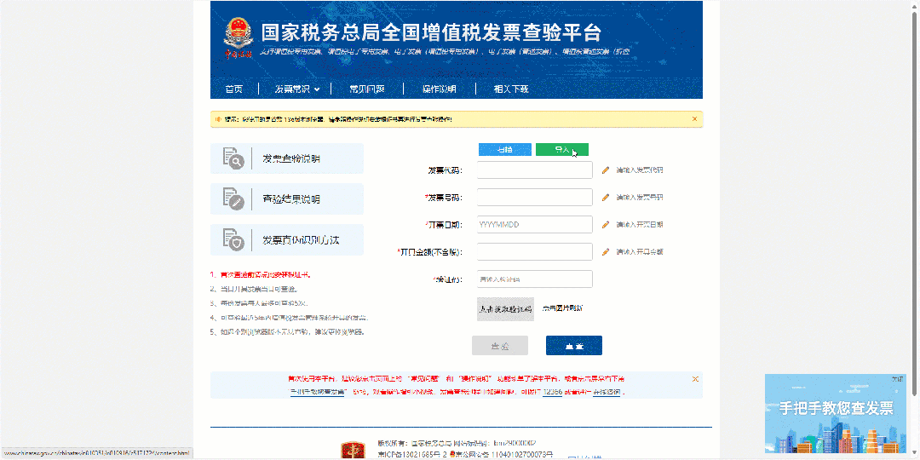The height and width of the screenshot is (460, 920).
Task: Go to the 首页 nav item
Action: click(x=234, y=89)
